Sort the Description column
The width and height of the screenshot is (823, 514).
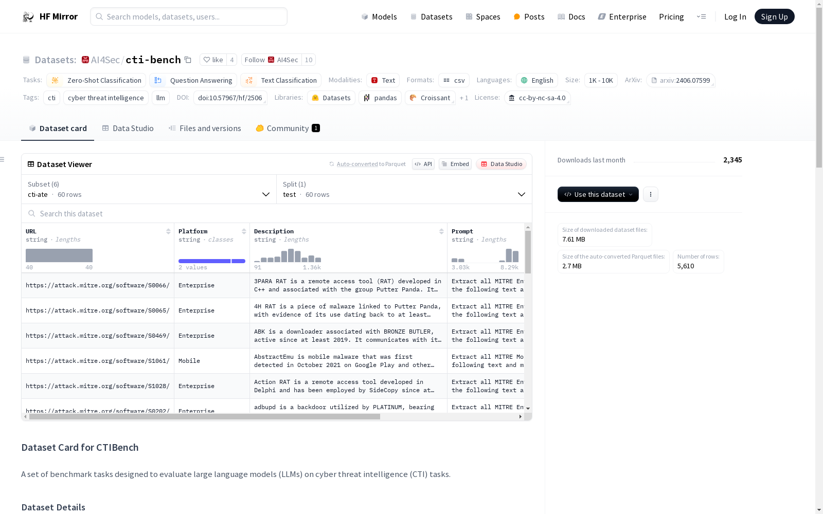[441, 231]
